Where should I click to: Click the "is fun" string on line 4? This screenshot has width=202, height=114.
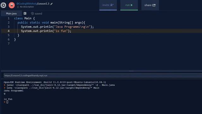[x=61, y=31]
